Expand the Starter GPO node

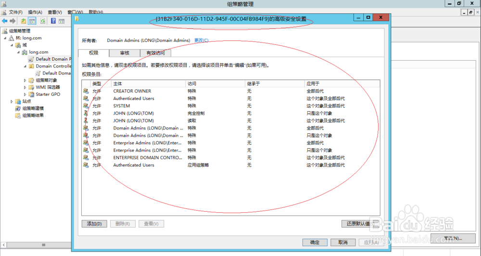coord(25,94)
